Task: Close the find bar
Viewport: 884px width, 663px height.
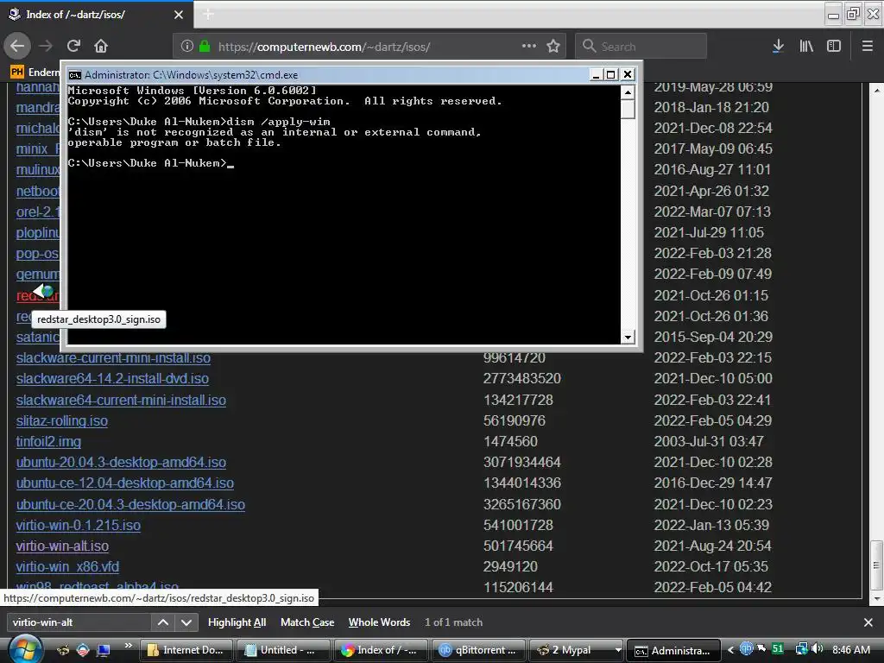Action: [868, 622]
